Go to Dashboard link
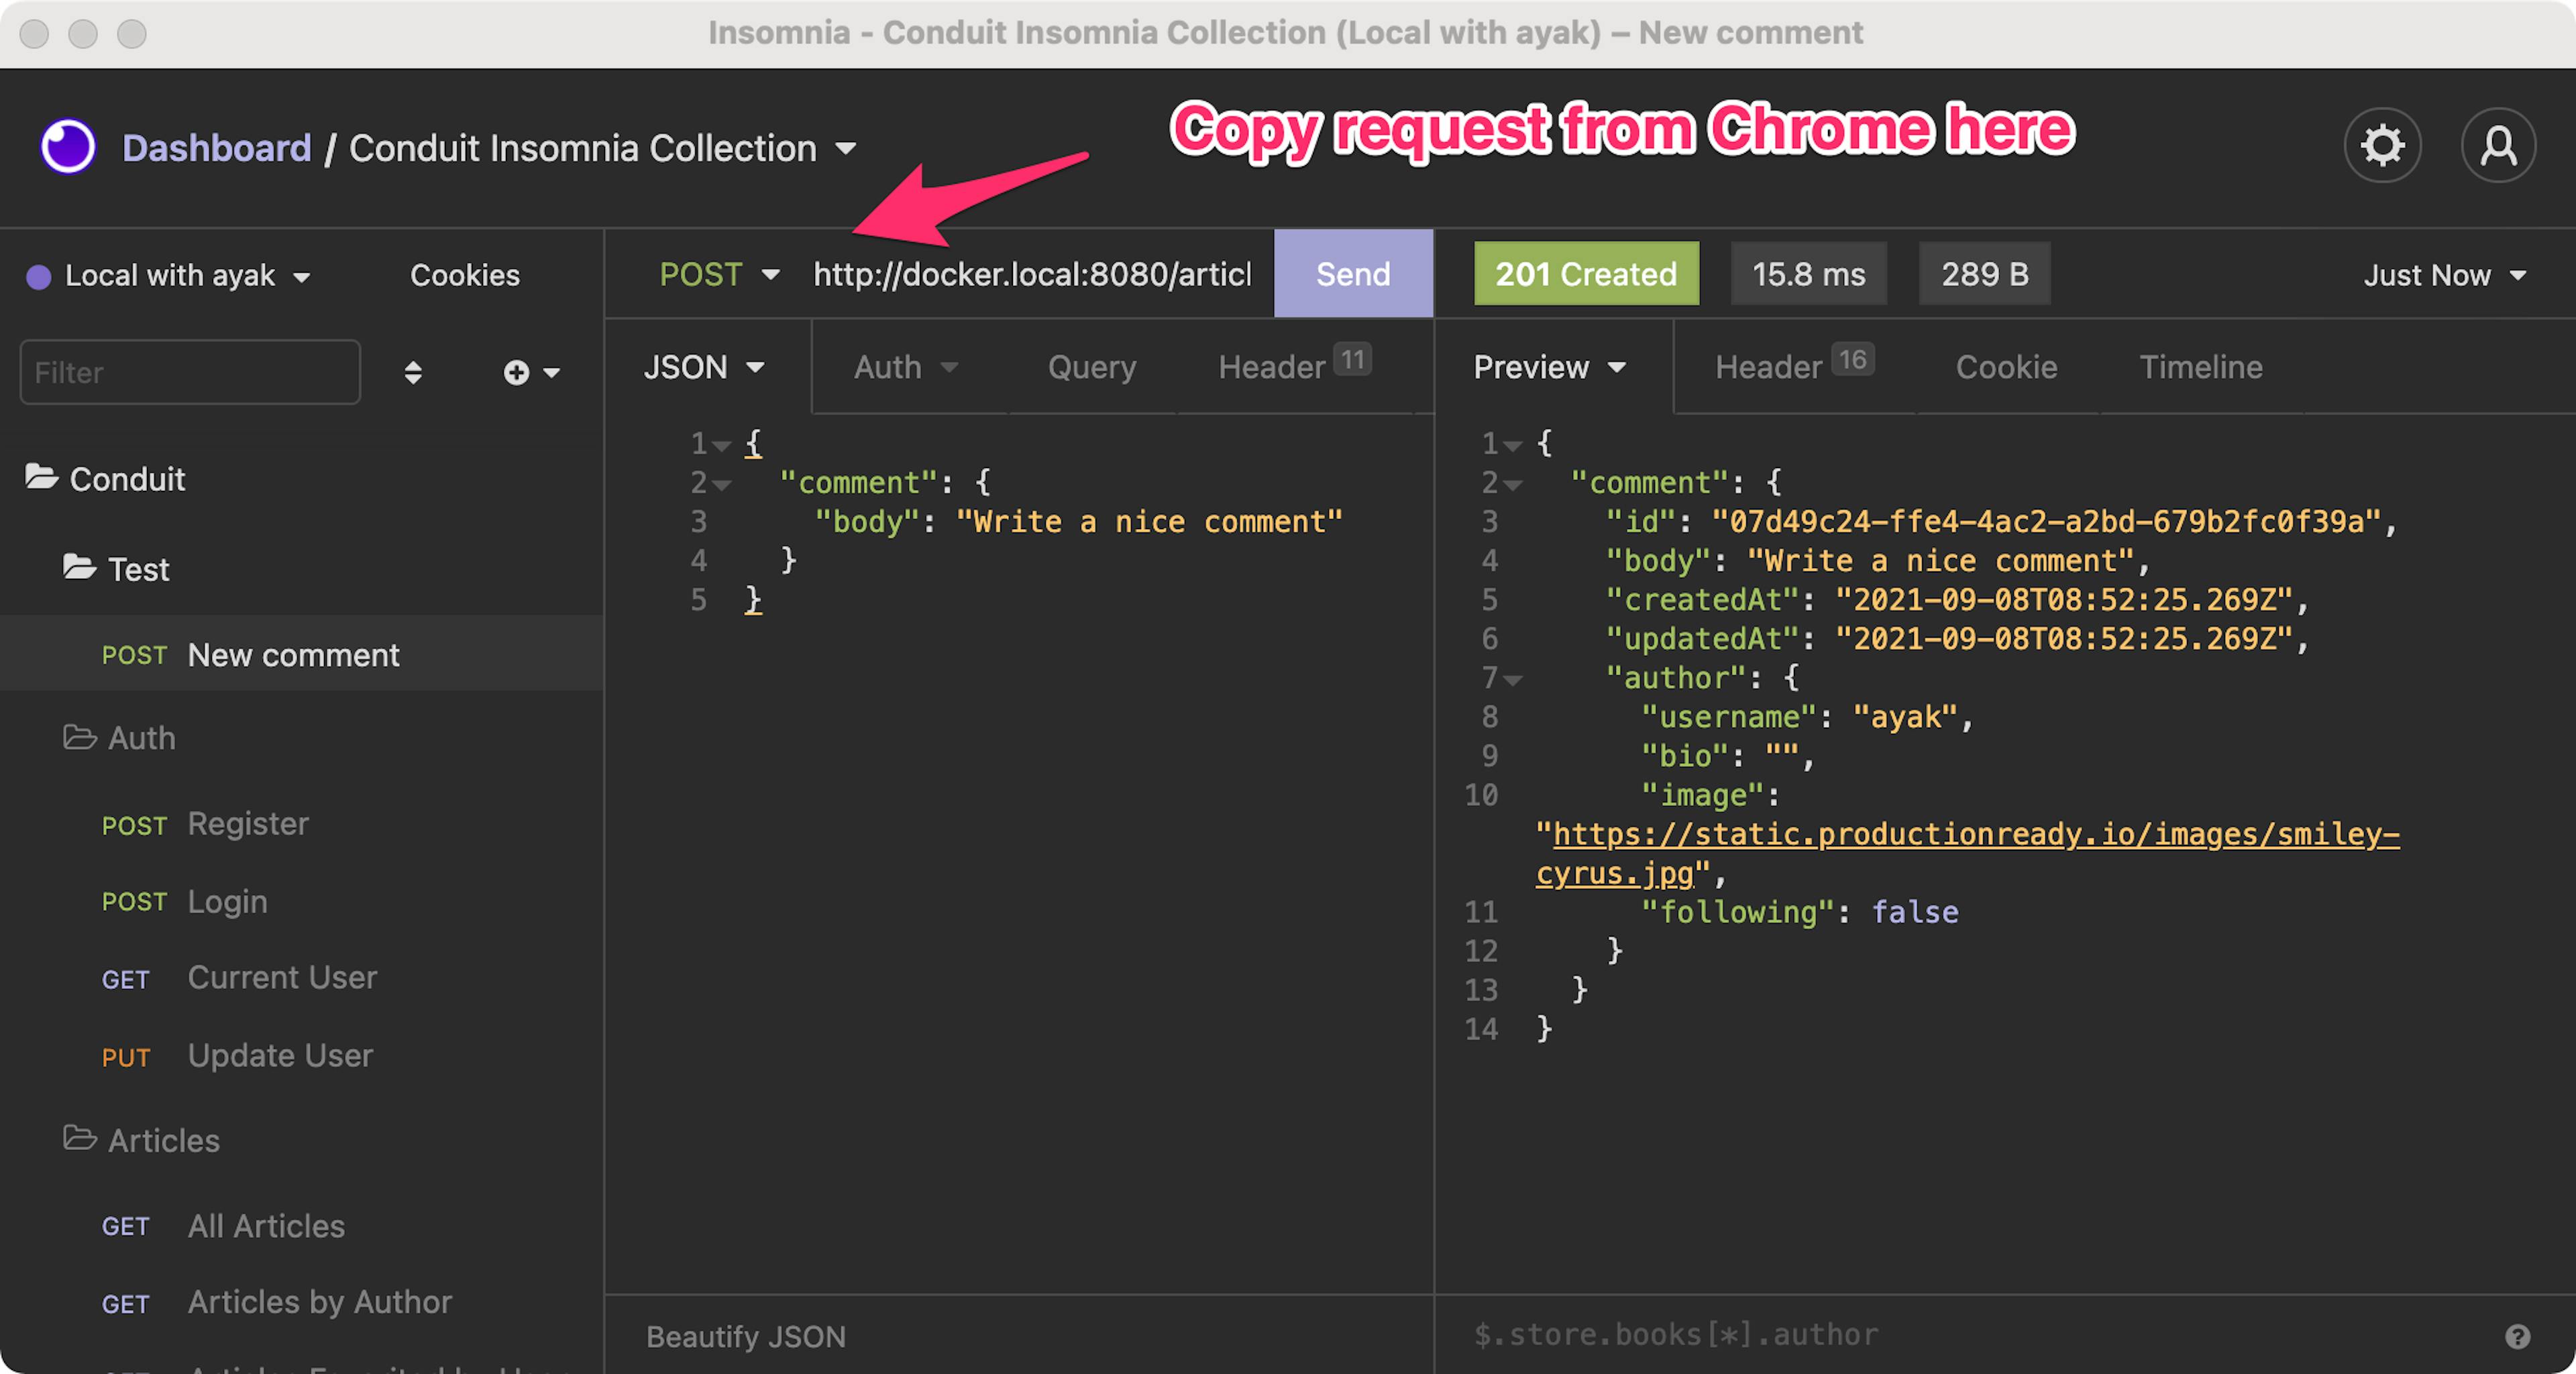Screen dimensions: 2576x1374 tap(217, 148)
